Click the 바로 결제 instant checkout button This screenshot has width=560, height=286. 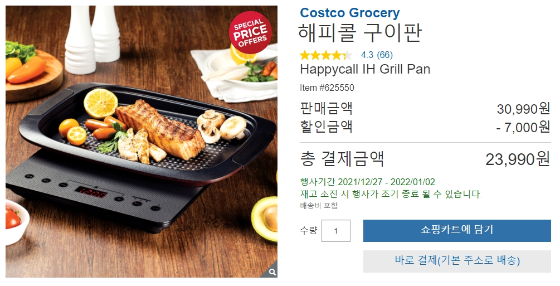click(x=457, y=260)
